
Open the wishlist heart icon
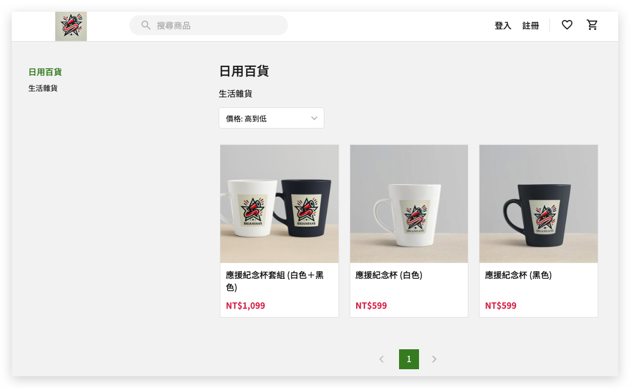(567, 25)
